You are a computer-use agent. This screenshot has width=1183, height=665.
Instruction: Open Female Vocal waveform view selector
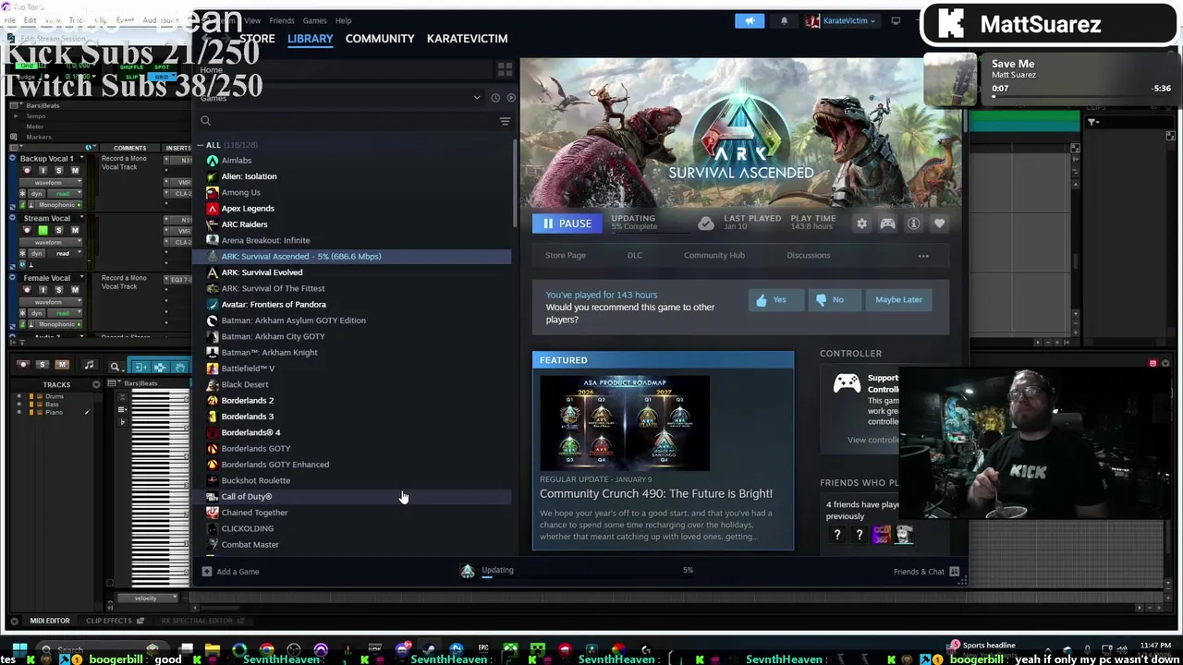tap(51, 302)
